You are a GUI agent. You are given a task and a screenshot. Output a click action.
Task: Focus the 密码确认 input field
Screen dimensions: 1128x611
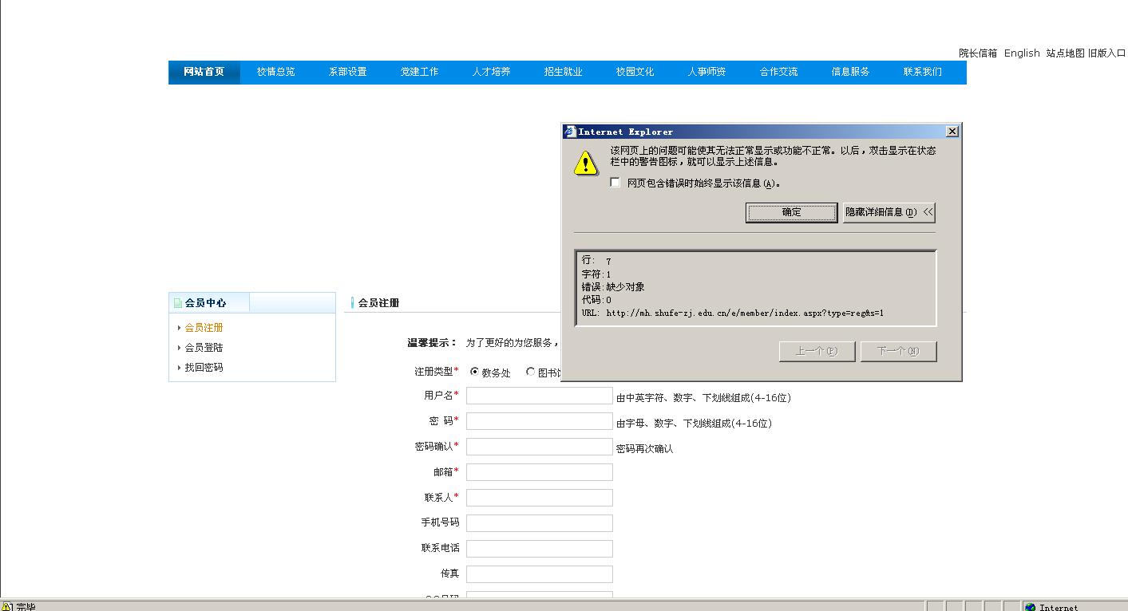tap(540, 447)
